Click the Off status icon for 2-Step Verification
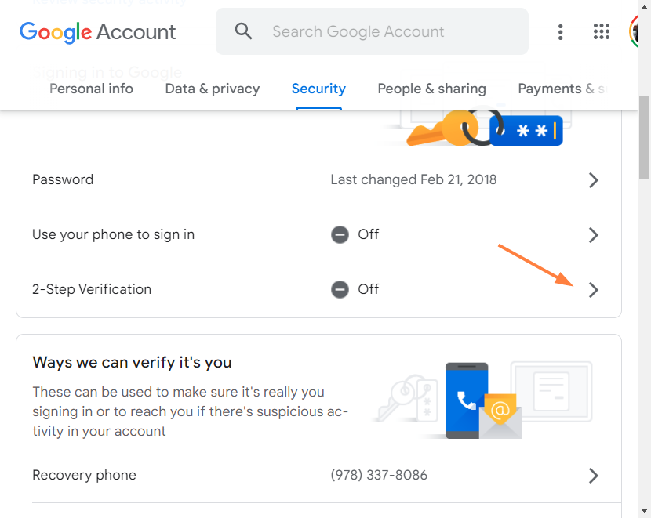Screen dimensions: 651x518 click(x=340, y=290)
